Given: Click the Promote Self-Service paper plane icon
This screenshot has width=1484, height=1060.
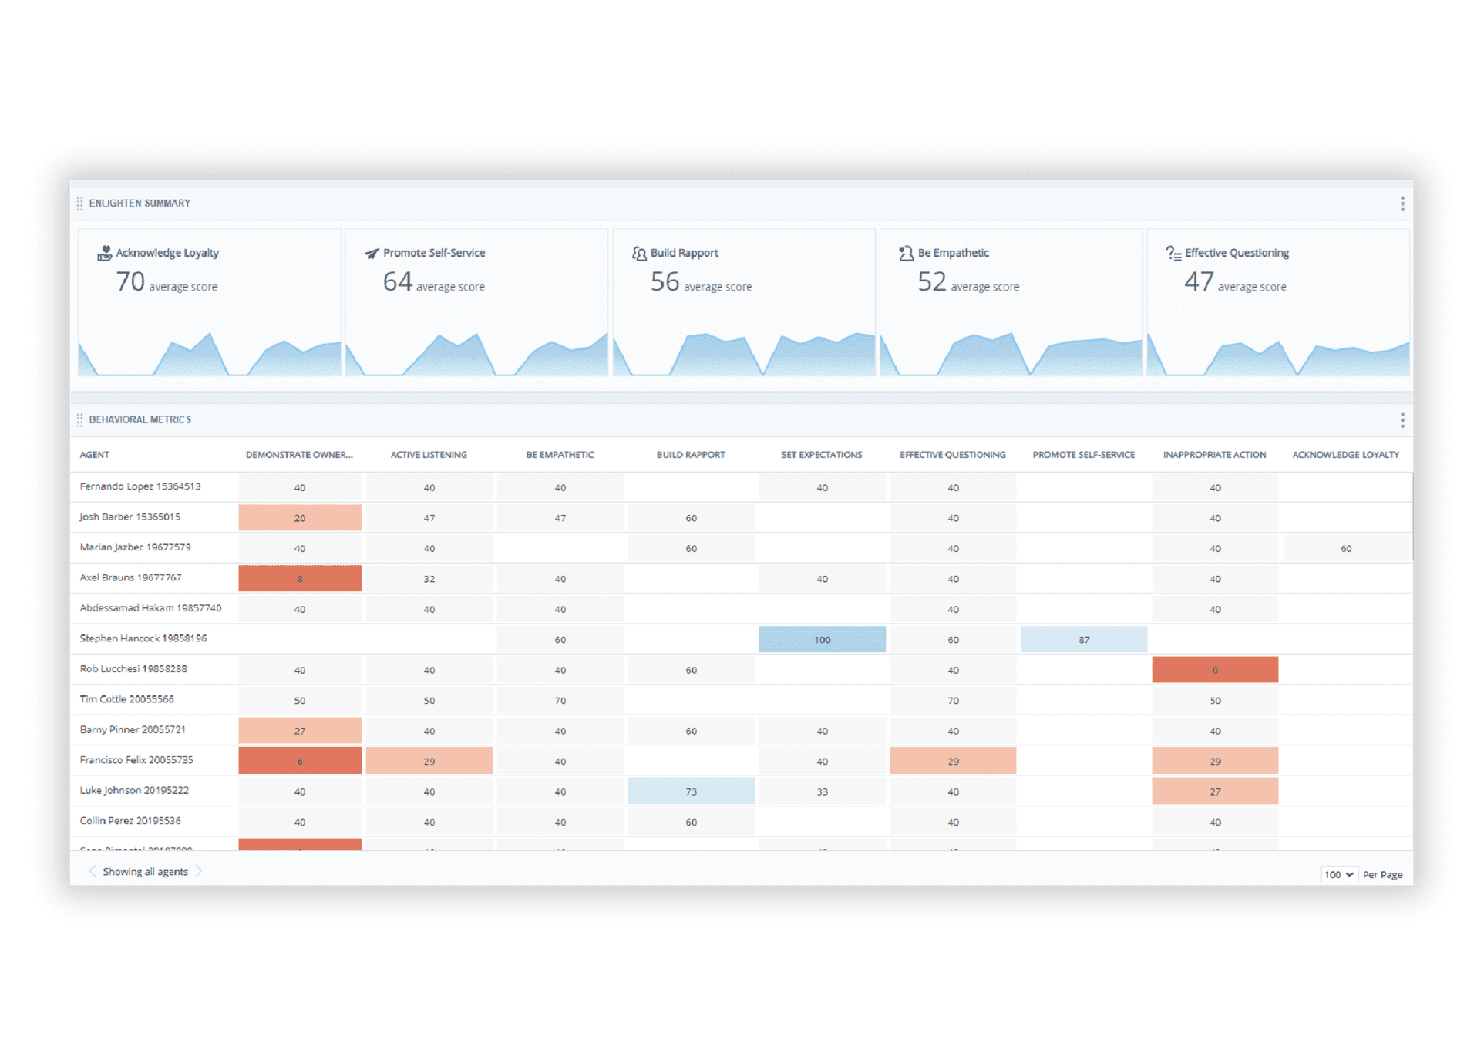Looking at the screenshot, I should (x=372, y=253).
